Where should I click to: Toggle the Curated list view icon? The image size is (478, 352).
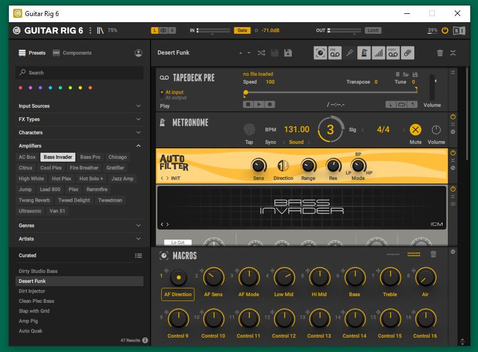[138, 256]
